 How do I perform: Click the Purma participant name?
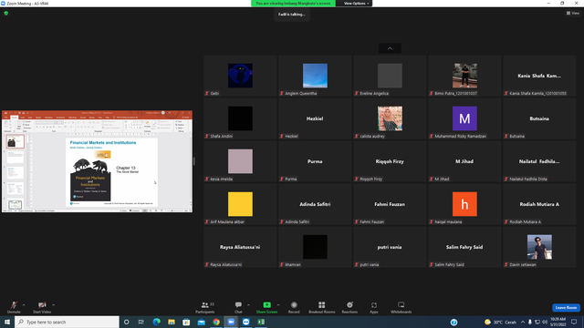(x=315, y=161)
